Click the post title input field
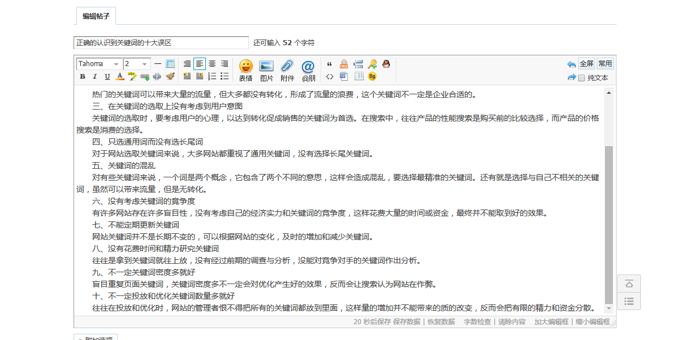685x340 pixels. (161, 43)
